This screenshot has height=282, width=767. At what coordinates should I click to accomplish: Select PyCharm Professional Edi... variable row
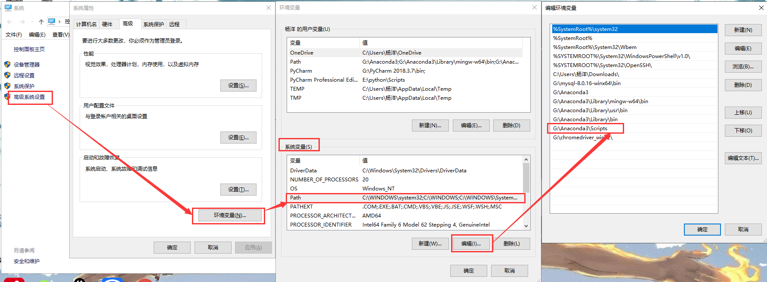[405, 80]
